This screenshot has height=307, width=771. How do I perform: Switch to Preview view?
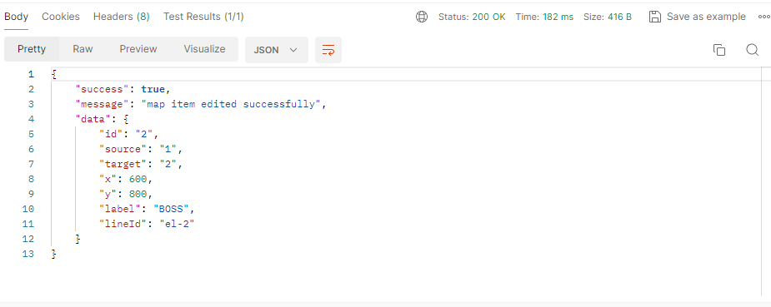point(138,49)
